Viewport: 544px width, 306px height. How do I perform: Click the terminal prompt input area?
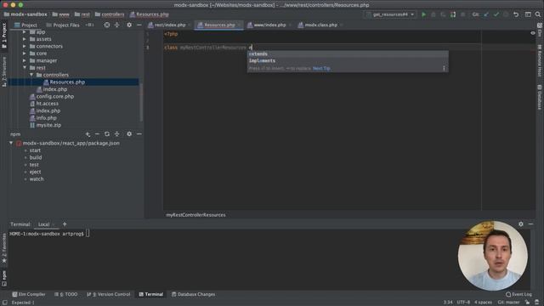click(88, 234)
